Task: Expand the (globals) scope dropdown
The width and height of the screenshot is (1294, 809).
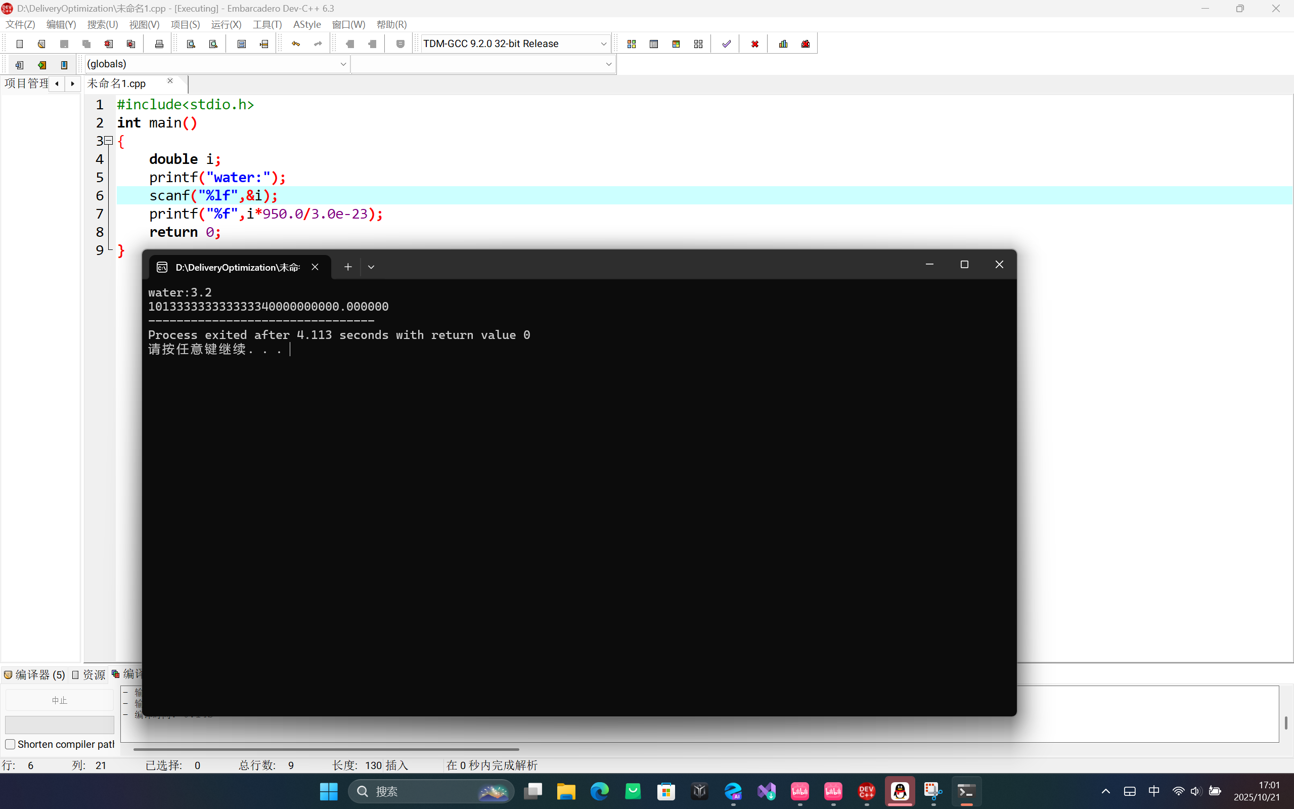Action: tap(343, 64)
